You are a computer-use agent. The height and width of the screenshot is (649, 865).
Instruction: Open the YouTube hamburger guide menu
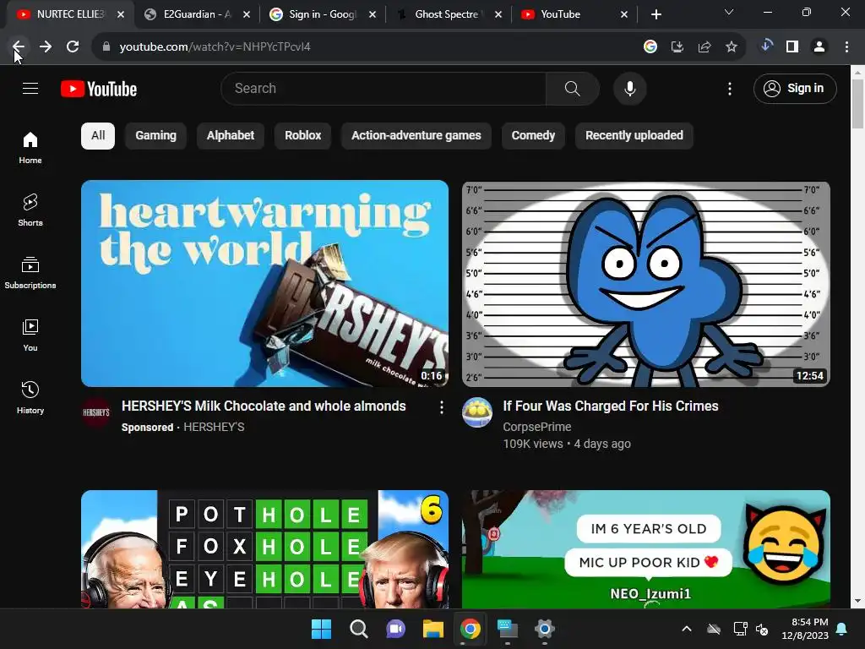pyautogui.click(x=30, y=88)
